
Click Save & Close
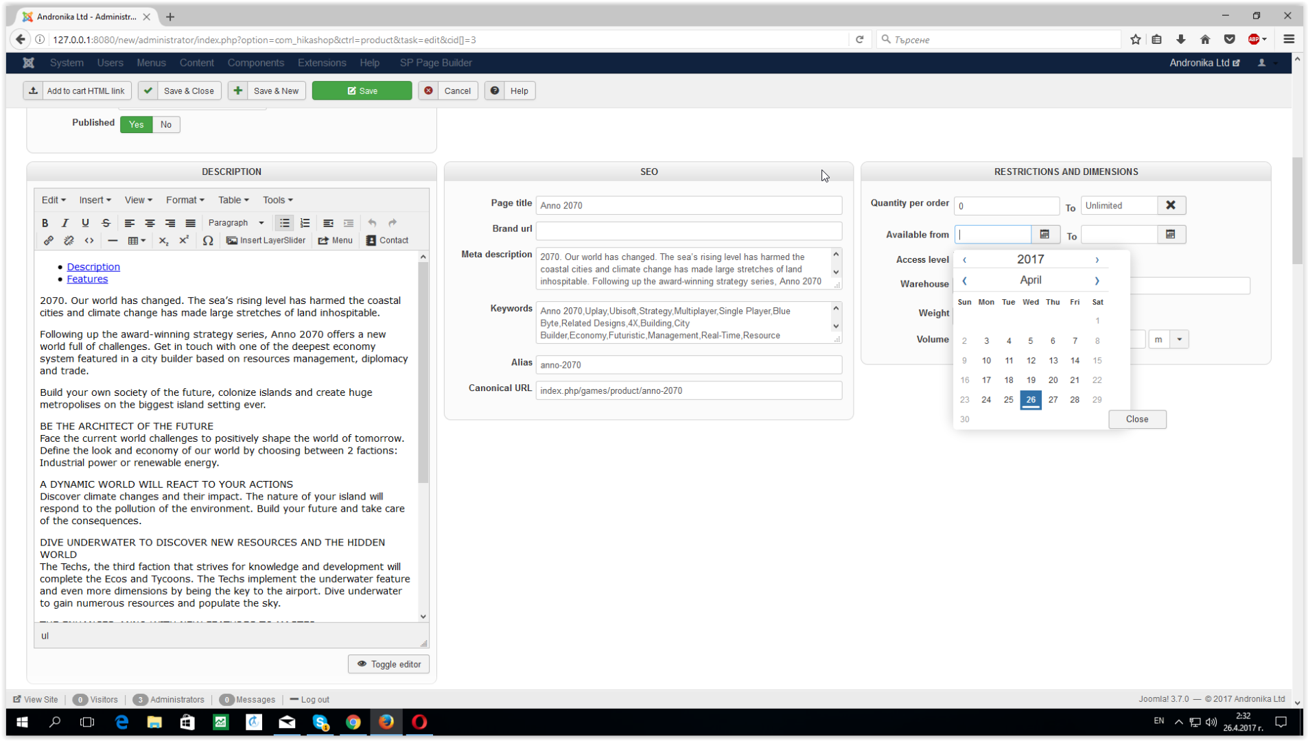pyautogui.click(x=180, y=91)
